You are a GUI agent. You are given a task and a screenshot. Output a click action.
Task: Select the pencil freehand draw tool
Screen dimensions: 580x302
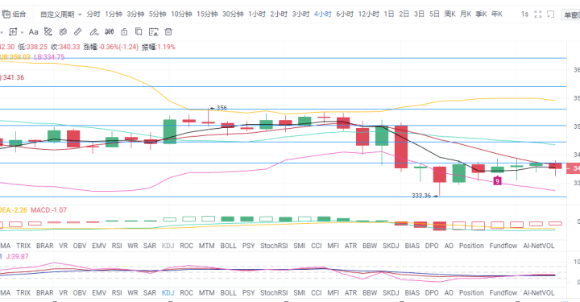(94, 32)
